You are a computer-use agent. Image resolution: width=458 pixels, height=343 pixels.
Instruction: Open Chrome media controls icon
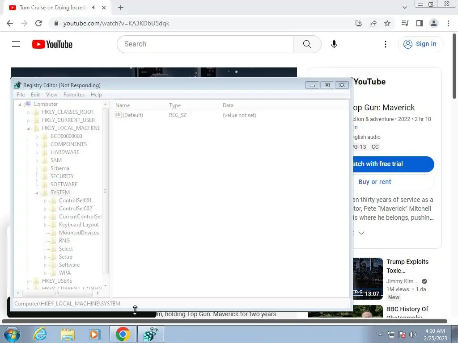click(405, 23)
